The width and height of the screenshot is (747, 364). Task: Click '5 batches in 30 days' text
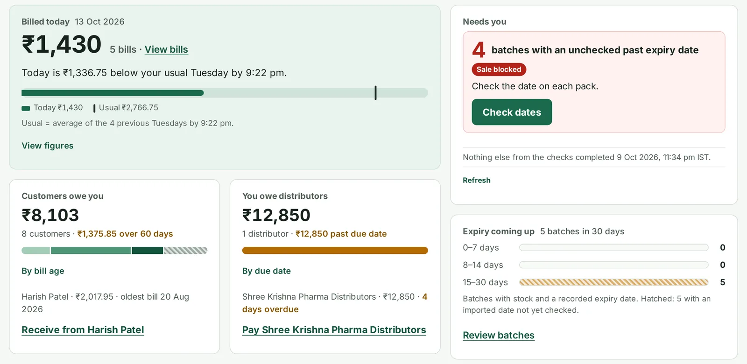582,231
